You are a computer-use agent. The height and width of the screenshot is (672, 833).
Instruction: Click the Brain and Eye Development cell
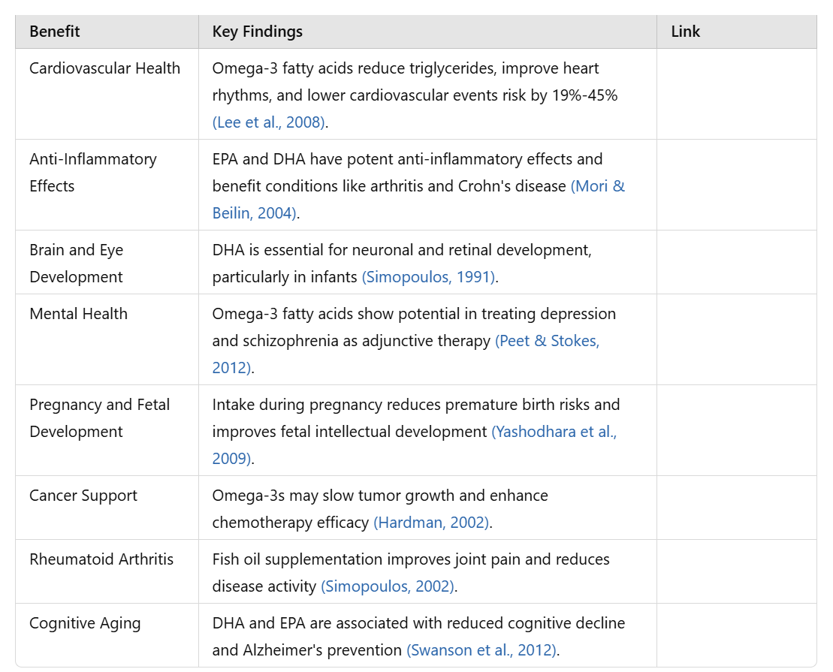[x=77, y=264]
